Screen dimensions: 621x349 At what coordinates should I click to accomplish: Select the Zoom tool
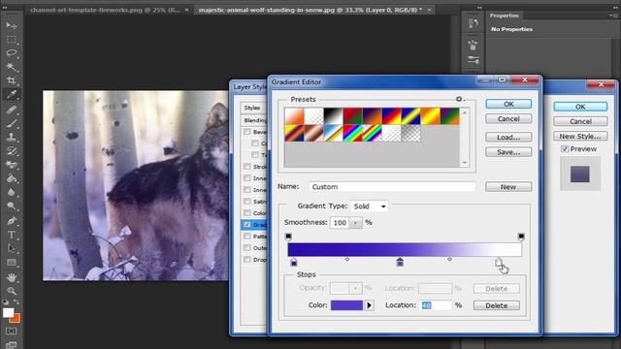click(11, 291)
